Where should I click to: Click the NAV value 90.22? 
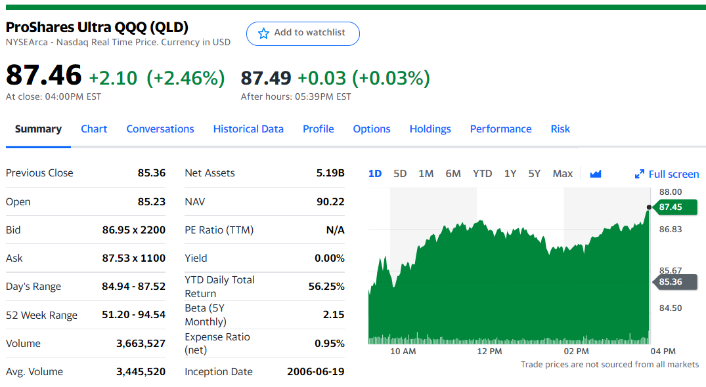click(x=330, y=202)
